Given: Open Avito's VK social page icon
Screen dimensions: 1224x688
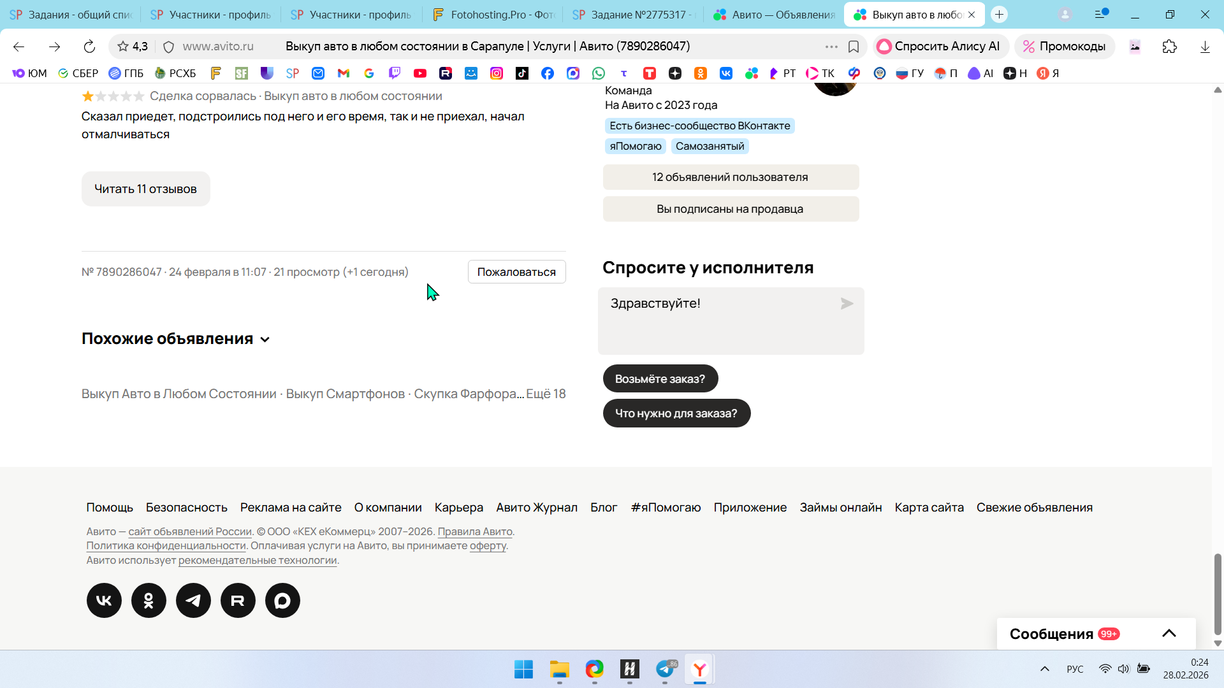Looking at the screenshot, I should (x=104, y=600).
